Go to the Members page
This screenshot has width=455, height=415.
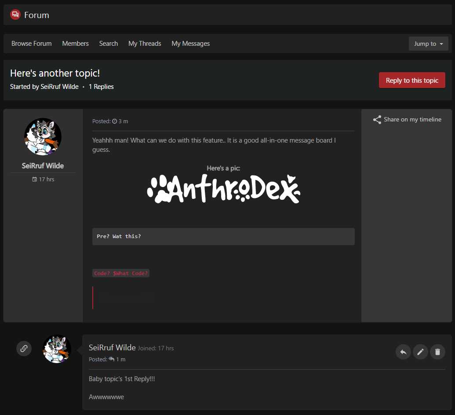pyautogui.click(x=76, y=44)
